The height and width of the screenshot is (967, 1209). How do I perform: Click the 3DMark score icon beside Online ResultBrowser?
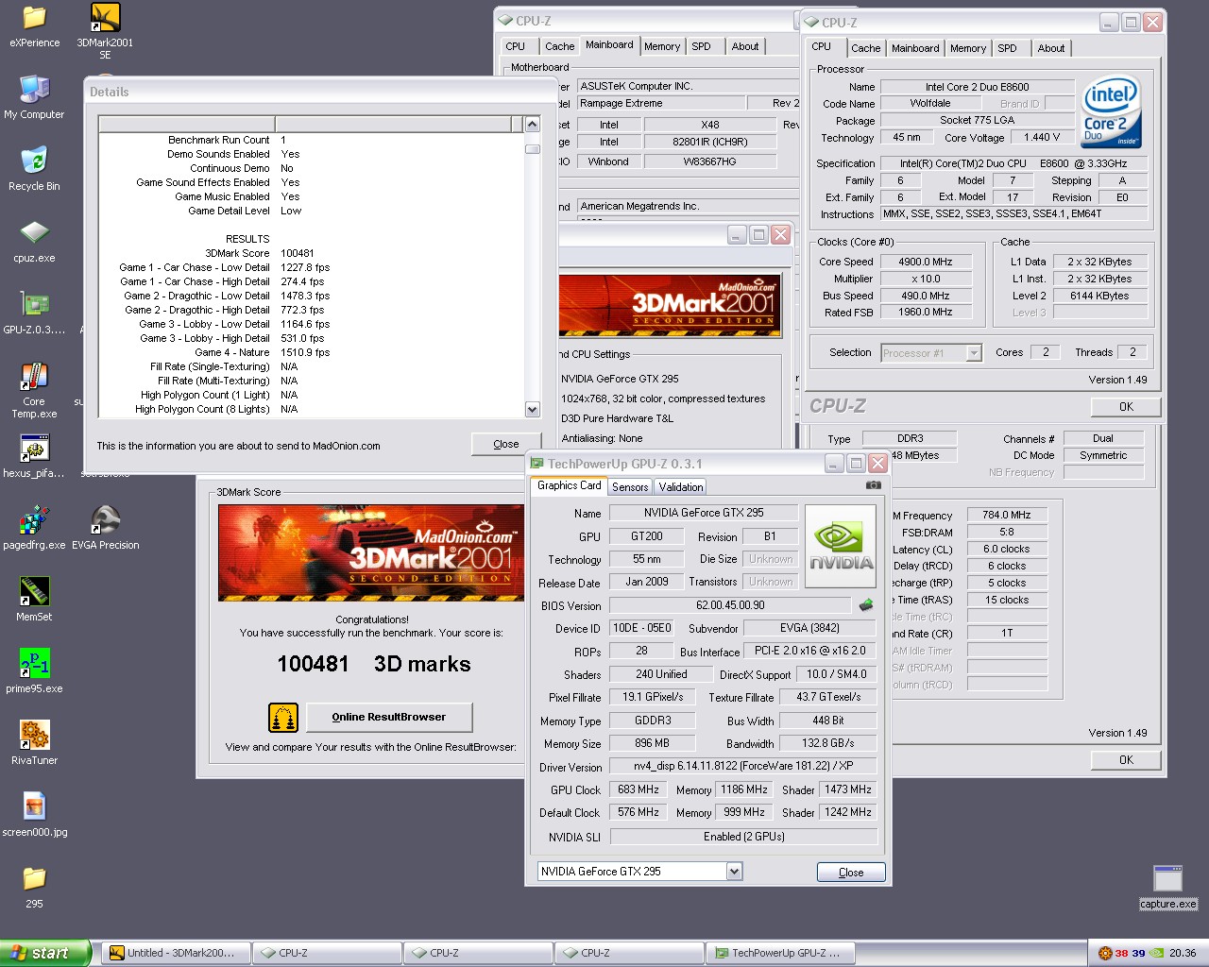(282, 718)
